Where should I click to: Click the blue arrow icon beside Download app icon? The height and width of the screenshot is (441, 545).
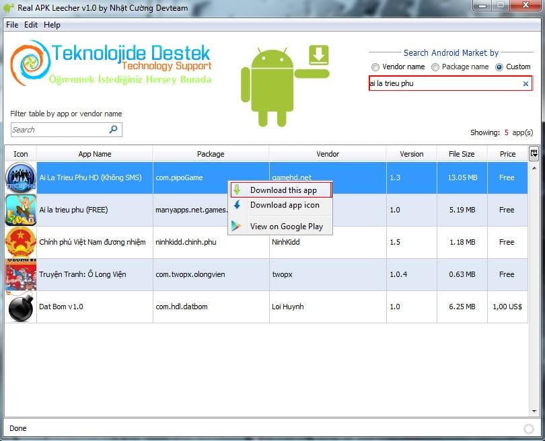click(237, 204)
